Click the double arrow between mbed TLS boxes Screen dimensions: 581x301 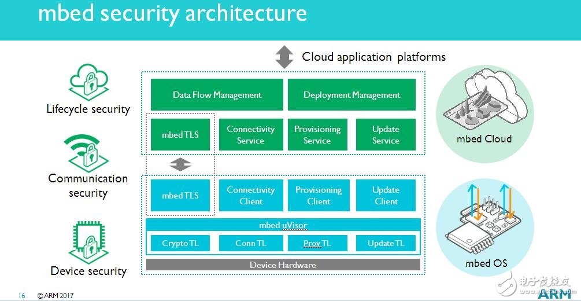(180, 165)
